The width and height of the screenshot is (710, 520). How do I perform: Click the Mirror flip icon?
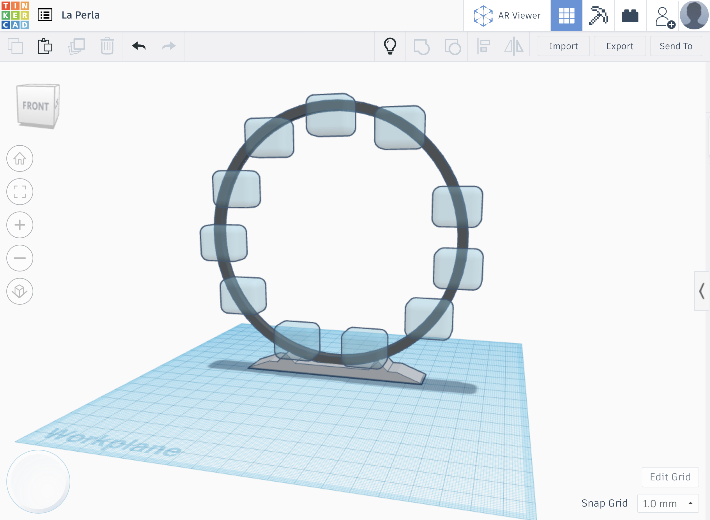point(514,46)
